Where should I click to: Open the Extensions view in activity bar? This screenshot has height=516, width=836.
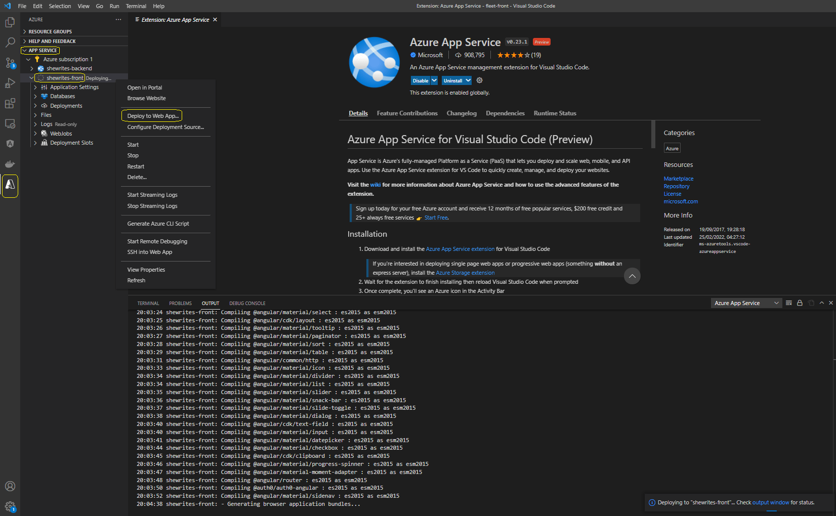pyautogui.click(x=10, y=103)
